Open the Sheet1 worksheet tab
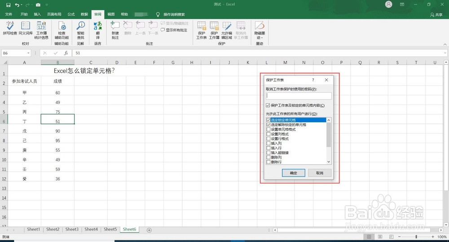The image size is (449, 242). coord(34,229)
